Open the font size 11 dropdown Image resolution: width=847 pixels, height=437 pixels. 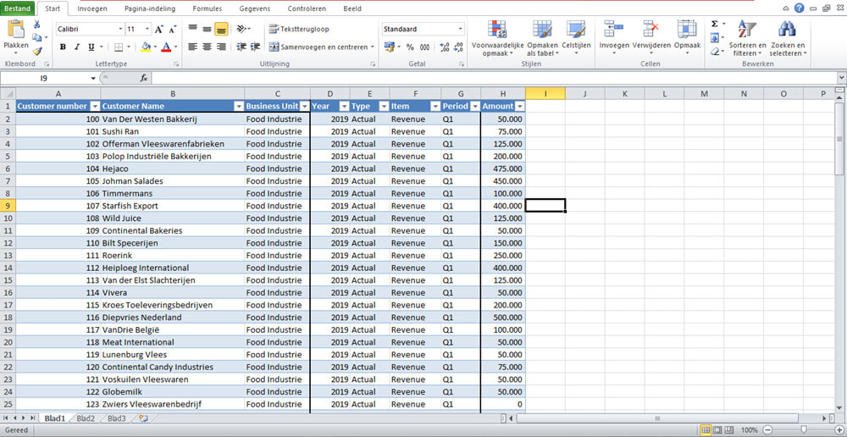pos(147,29)
